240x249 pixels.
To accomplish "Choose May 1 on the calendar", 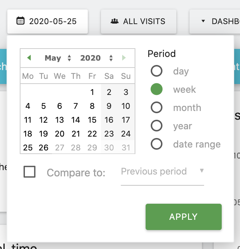I will 93,92.
